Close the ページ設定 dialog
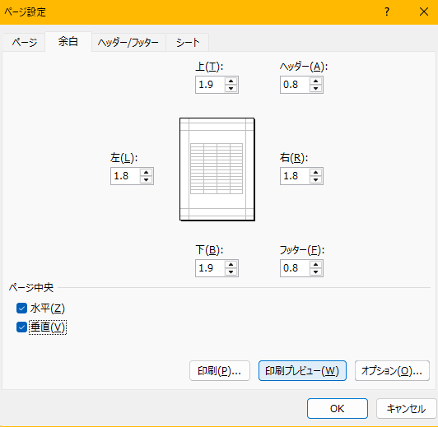The image size is (438, 427). (424, 12)
